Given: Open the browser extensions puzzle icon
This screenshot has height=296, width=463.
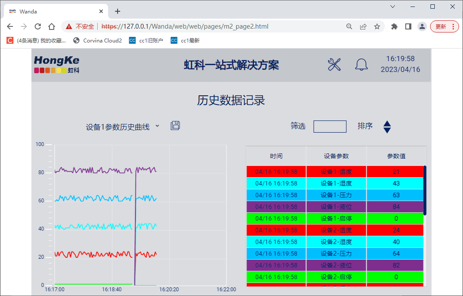Looking at the screenshot, I should (x=394, y=26).
